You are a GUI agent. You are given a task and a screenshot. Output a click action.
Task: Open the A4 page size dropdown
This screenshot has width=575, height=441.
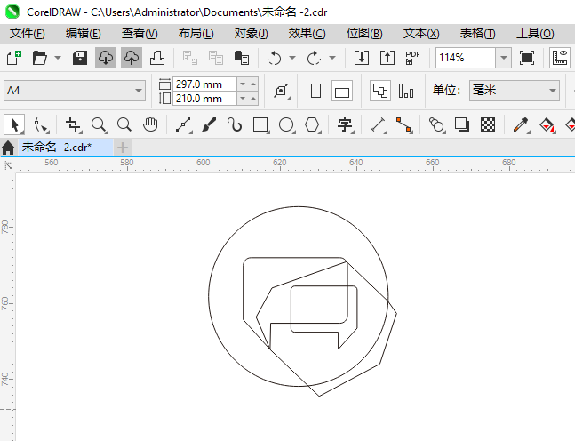click(x=139, y=91)
